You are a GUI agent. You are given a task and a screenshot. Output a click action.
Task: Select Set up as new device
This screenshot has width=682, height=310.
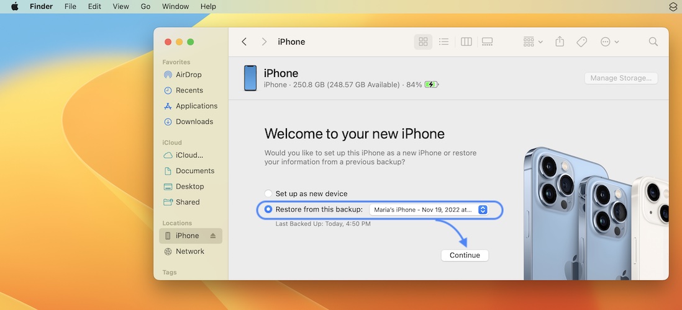(268, 193)
